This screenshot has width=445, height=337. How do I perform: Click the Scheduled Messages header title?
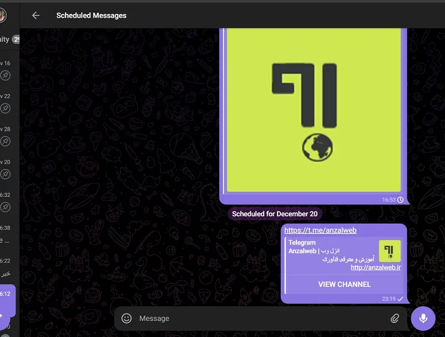point(91,16)
